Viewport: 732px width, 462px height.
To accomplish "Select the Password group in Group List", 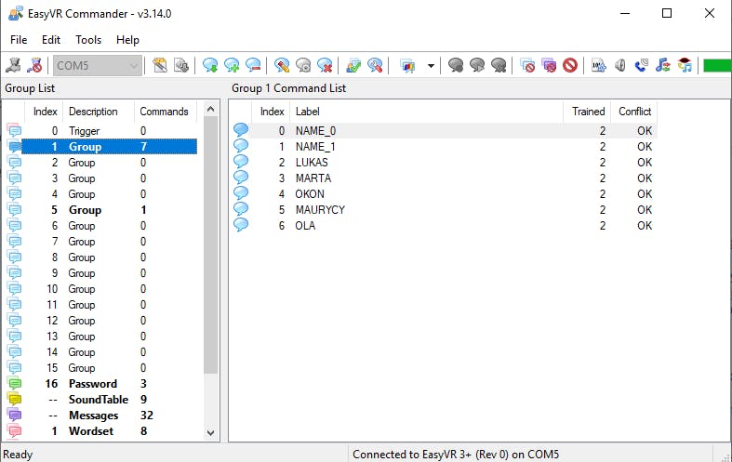I will click(x=92, y=384).
